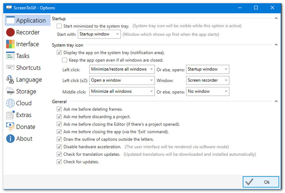Go to the Tasks tab
This screenshot has width=285, height=193.
pyautogui.click(x=27, y=56)
